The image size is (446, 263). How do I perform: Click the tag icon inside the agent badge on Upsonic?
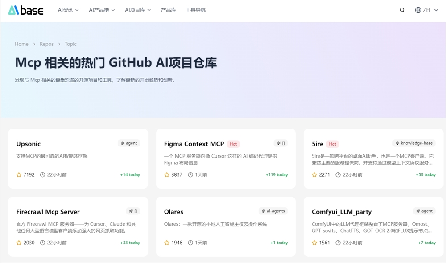click(123, 143)
